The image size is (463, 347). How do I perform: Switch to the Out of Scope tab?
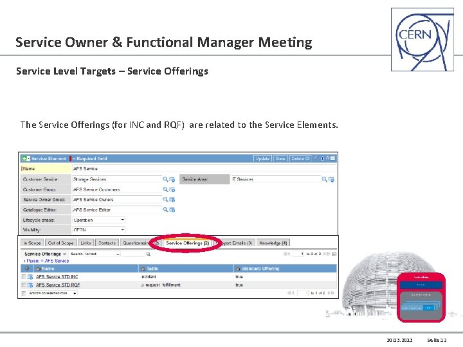(x=60, y=243)
